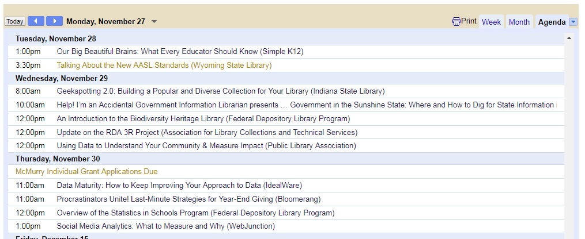585x239 pixels.
Task: Jump to Today
Action: point(15,22)
